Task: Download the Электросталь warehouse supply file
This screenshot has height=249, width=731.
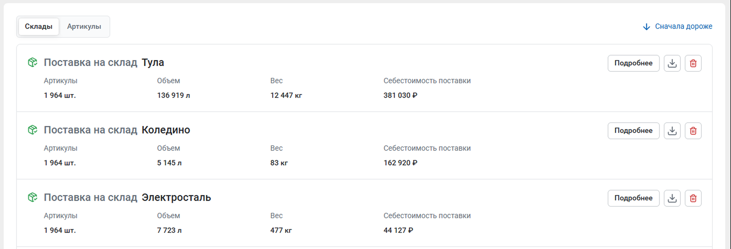Action: [x=672, y=198]
